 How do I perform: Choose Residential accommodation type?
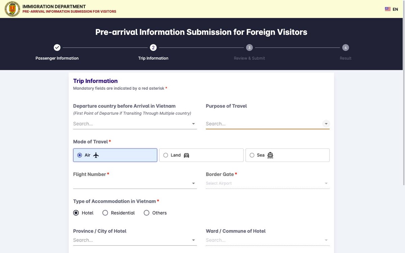[118, 213]
